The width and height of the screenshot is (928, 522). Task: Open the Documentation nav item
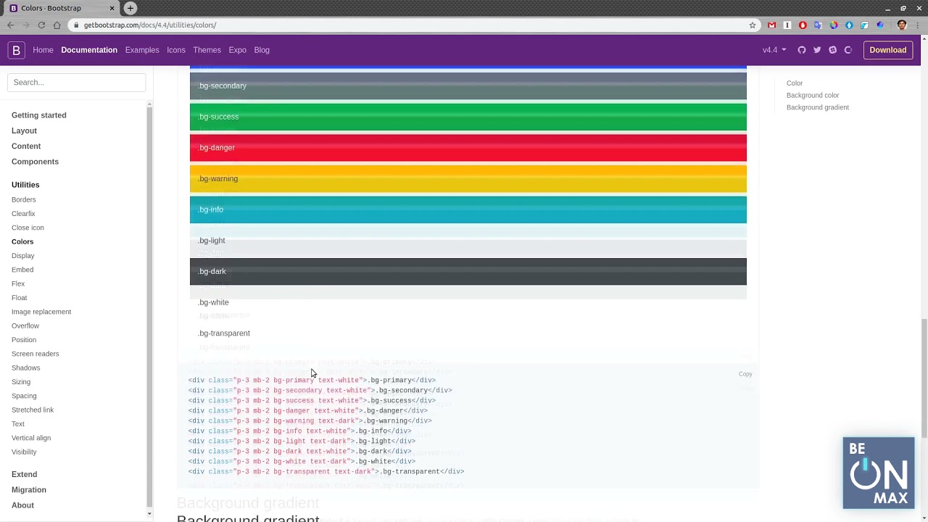click(89, 50)
